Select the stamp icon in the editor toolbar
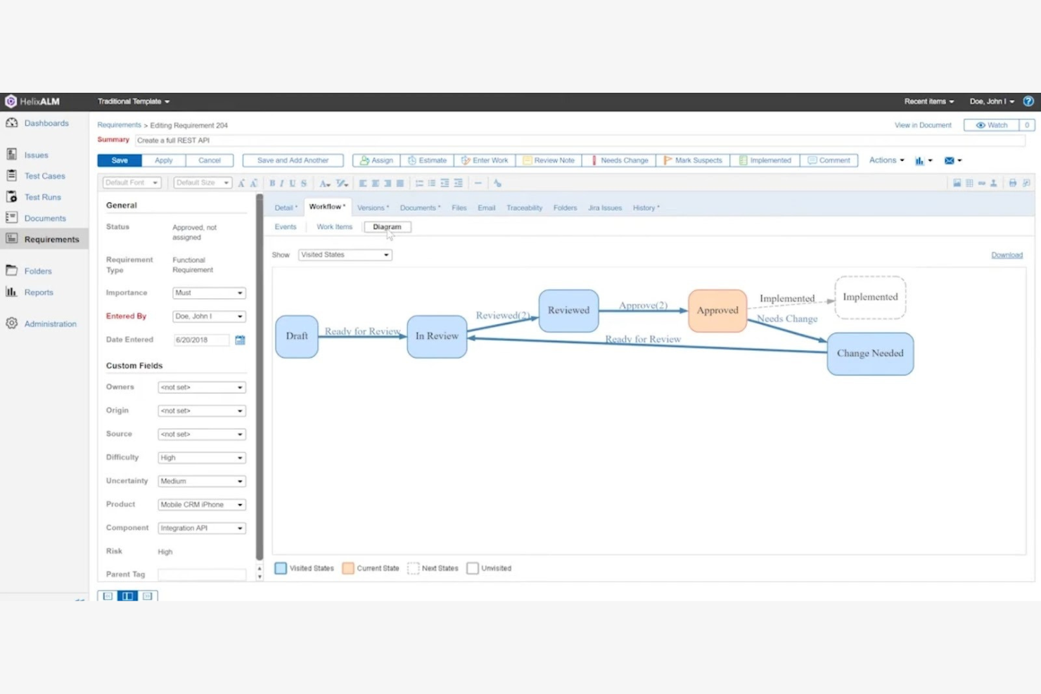The height and width of the screenshot is (694, 1041). (993, 184)
